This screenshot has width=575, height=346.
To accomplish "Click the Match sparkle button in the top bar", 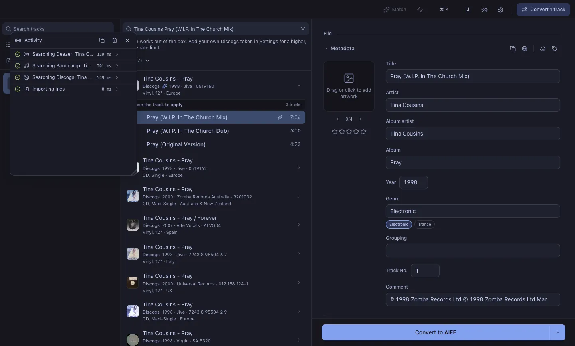I will (395, 10).
